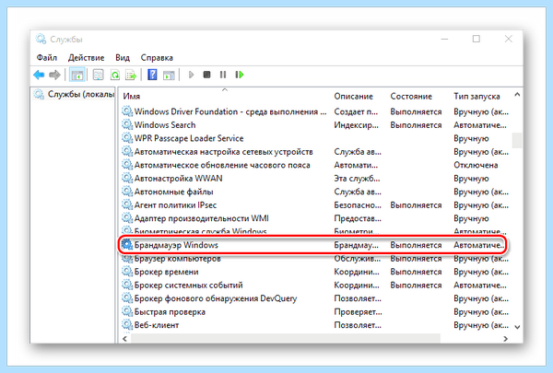Viewport: 553px width, 373px height.
Task: Select WPR Passcape Loader Service
Action: (x=314, y=138)
